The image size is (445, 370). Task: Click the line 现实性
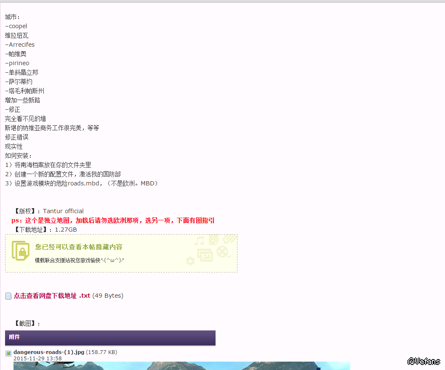coord(14,147)
